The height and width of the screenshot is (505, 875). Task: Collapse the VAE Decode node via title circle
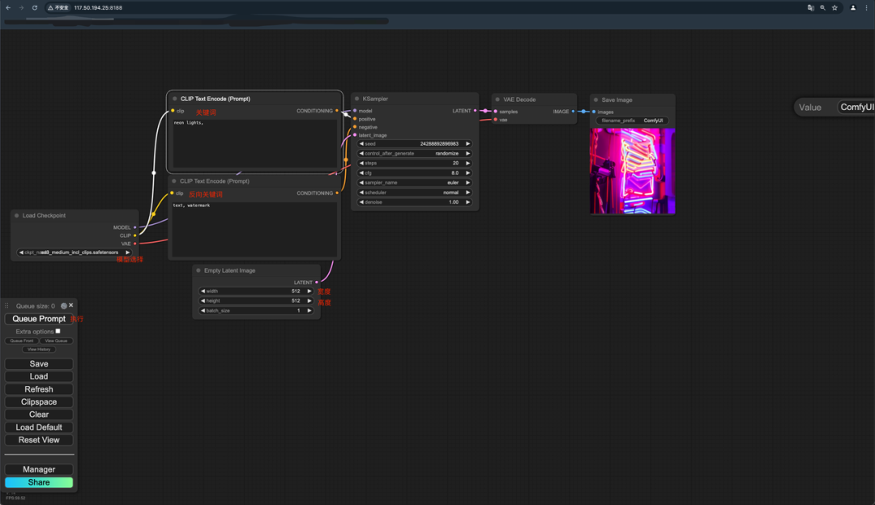[x=496, y=99]
